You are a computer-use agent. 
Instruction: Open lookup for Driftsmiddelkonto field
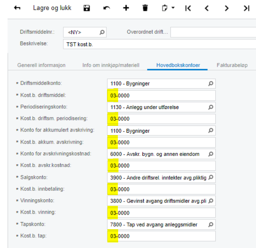211,84
